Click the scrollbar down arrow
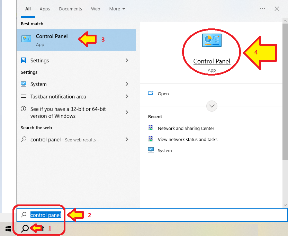Image resolution: width=288 pixels, height=236 pixels. tap(285, 205)
